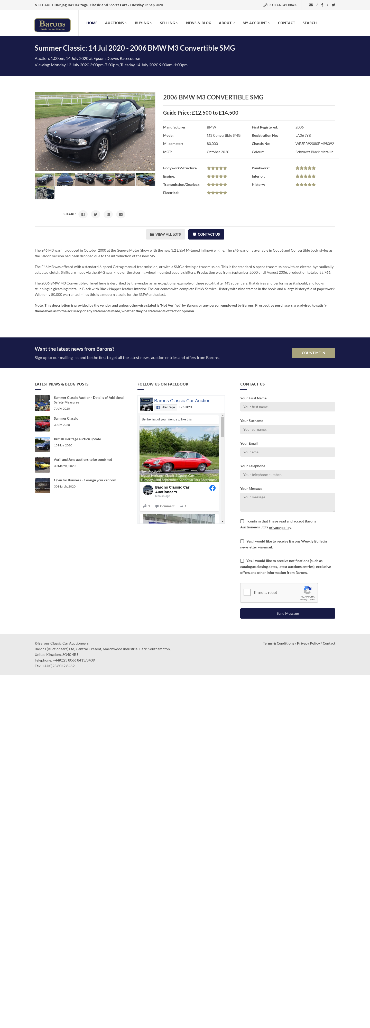Call phone number 023 8066 8413/8409
This screenshot has height=1028, width=370.
(x=280, y=5)
